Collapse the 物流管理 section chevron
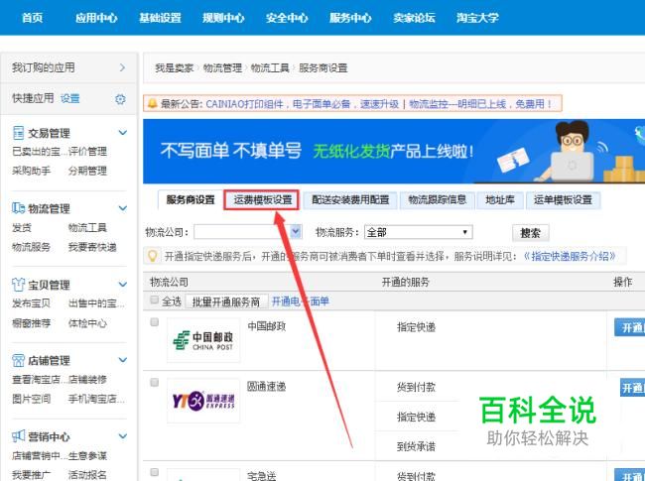Viewport: 645px width, 481px height. [x=123, y=208]
